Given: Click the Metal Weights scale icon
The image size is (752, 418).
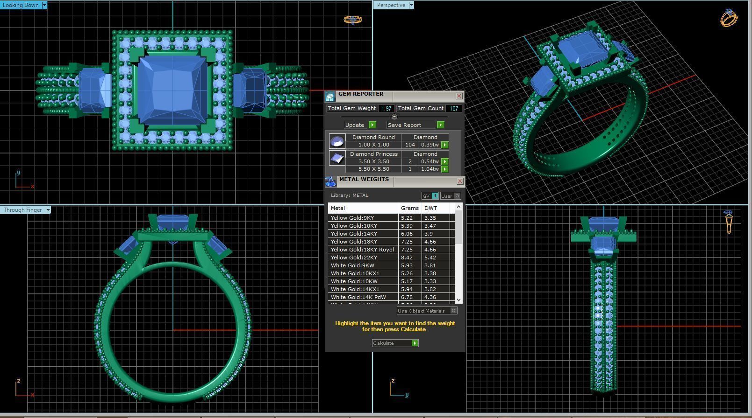Looking at the screenshot, I should pos(331,181).
